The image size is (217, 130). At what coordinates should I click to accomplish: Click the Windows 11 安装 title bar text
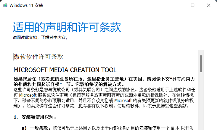[x=26, y=5]
